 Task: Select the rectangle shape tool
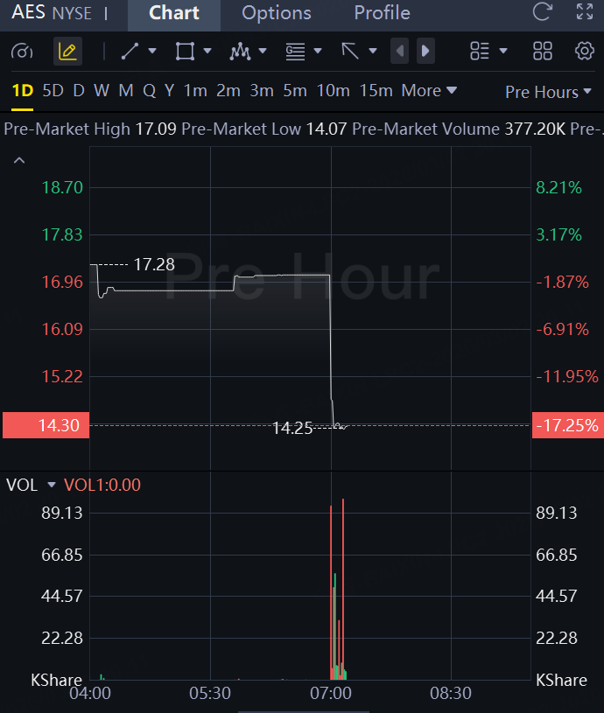coord(185,51)
